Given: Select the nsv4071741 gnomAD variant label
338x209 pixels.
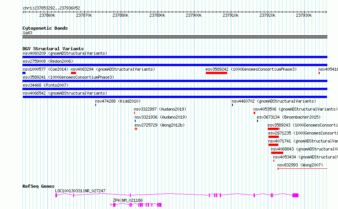Looking at the screenshot, I should click(x=303, y=141).
